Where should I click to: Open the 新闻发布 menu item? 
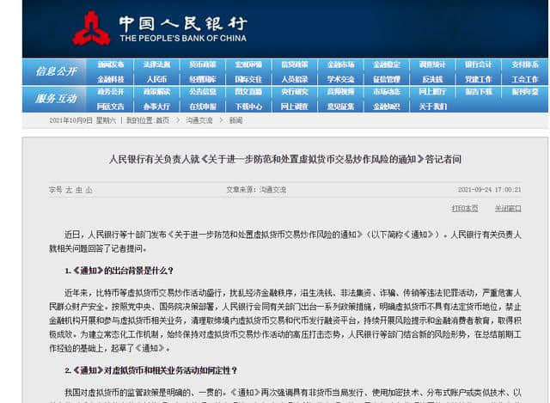tap(111, 64)
